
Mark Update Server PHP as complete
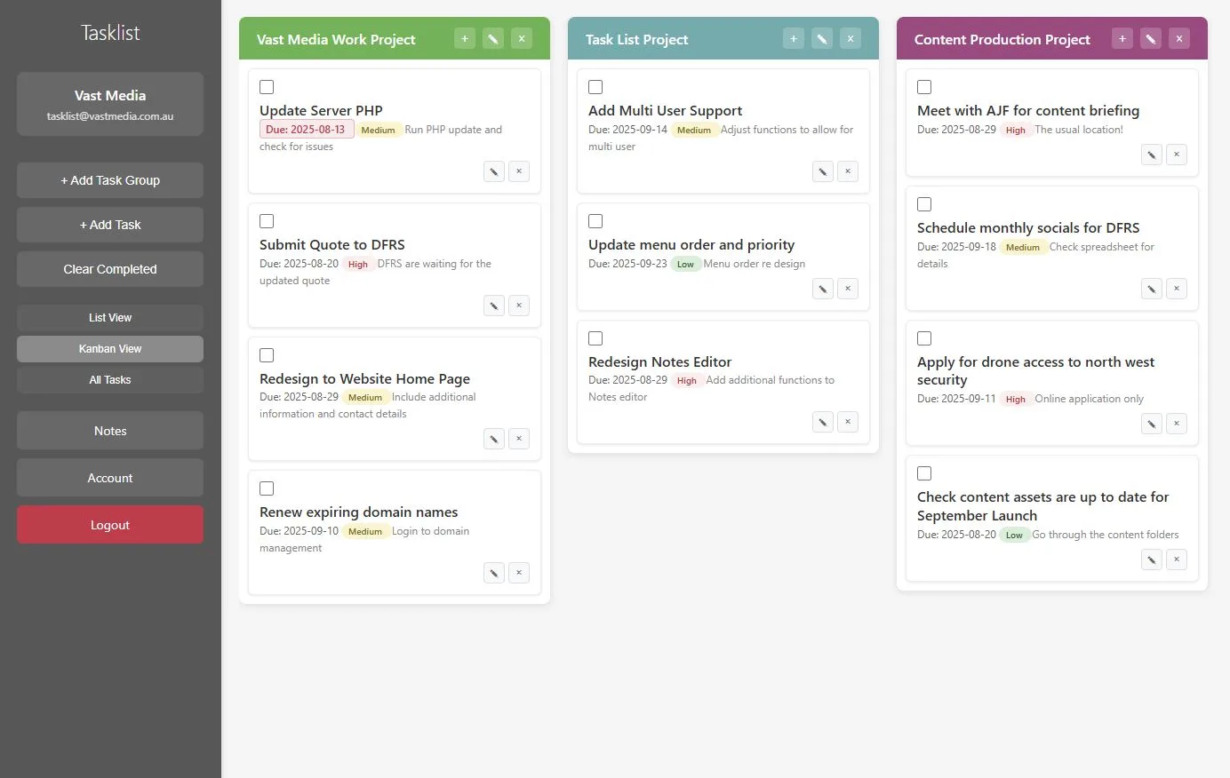267,87
